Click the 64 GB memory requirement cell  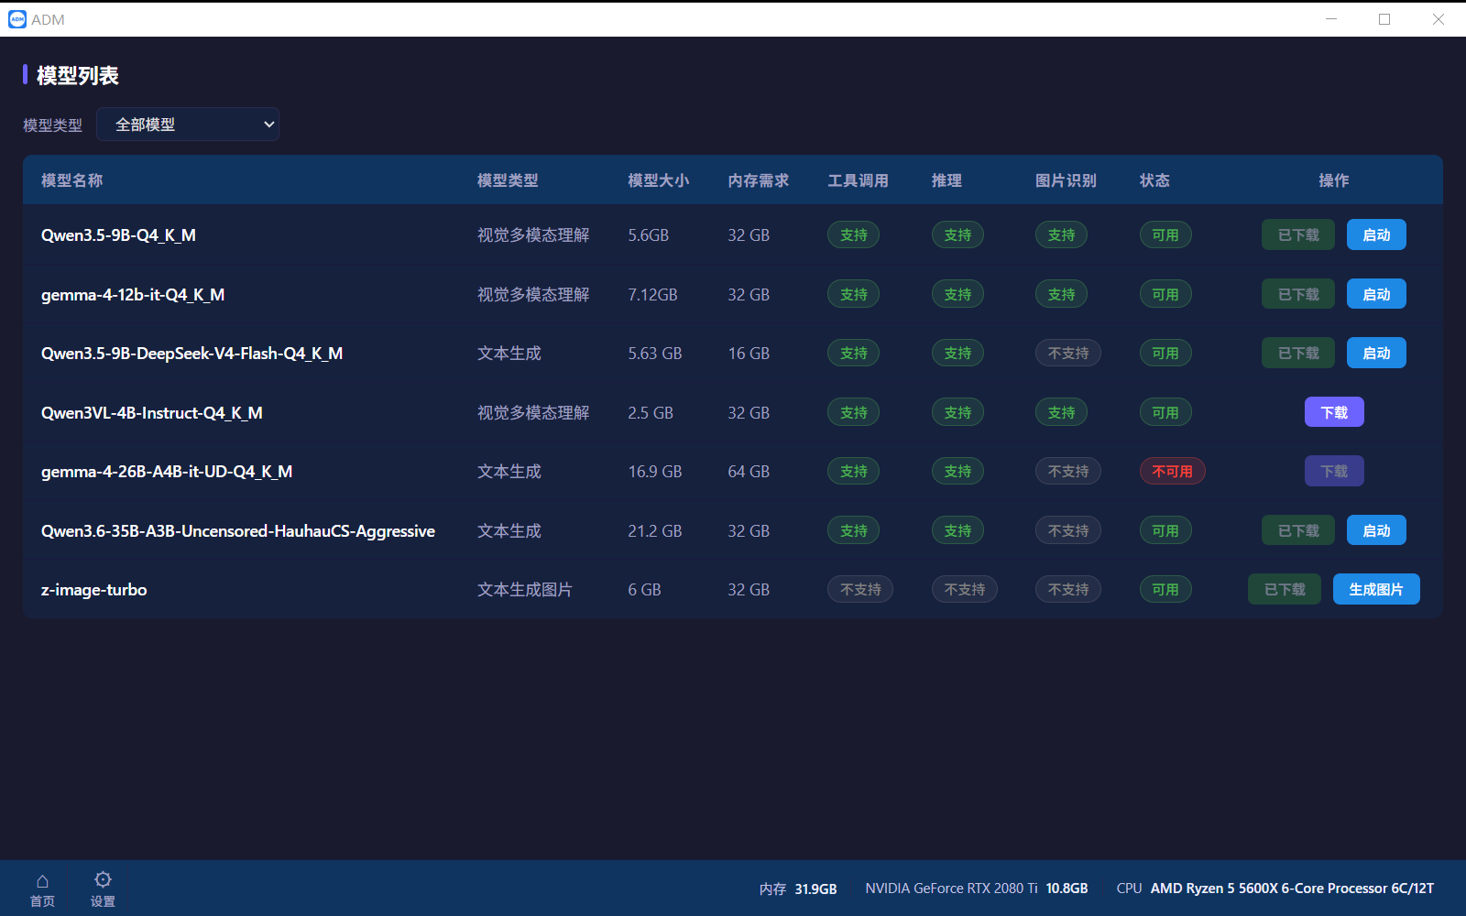pos(749,472)
